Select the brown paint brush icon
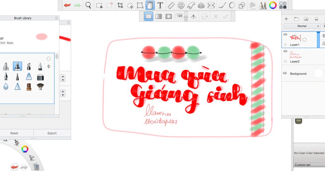This screenshot has height=171, width=325. click(29, 87)
